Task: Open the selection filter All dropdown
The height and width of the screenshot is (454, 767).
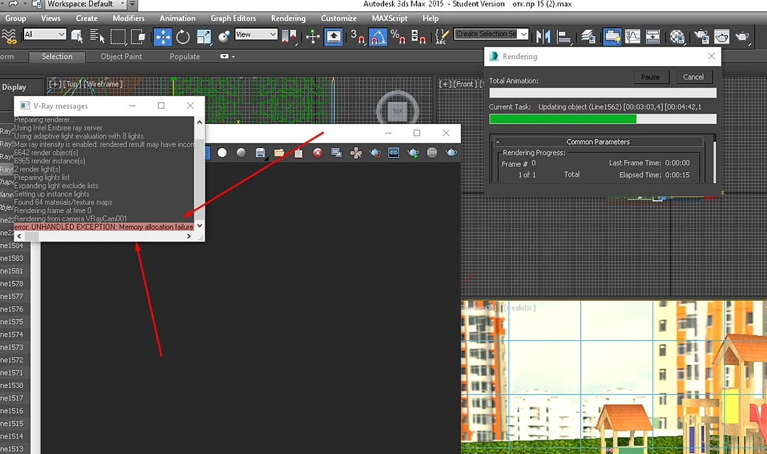Action: 44,34
